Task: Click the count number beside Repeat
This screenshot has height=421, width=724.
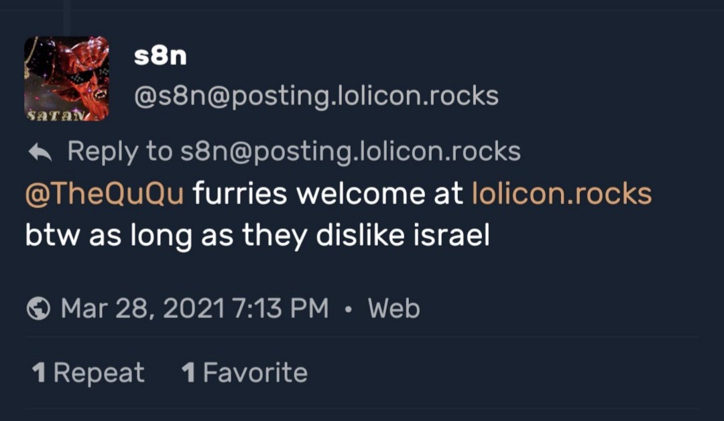Action: (39, 373)
